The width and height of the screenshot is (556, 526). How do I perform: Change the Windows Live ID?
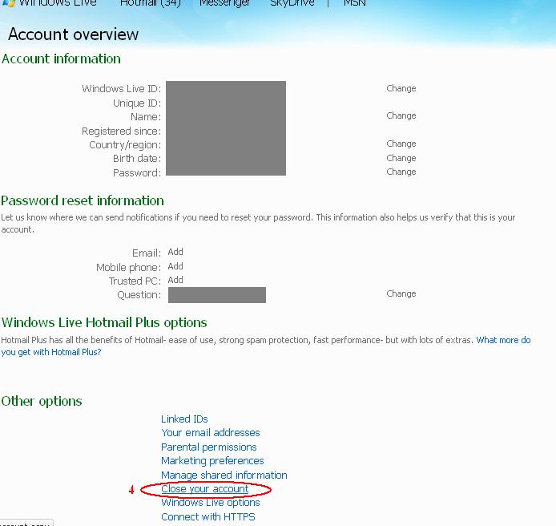[401, 88]
